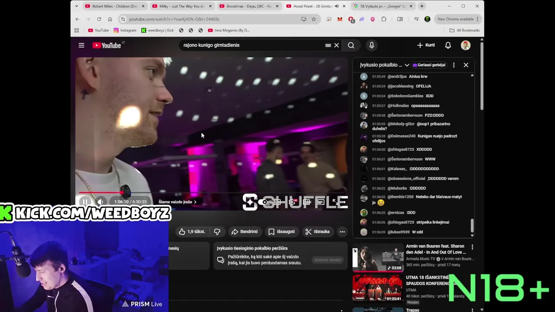Image resolution: width=555 pixels, height=312 pixels.
Task: Open video player settings gear
Action: click(292, 202)
